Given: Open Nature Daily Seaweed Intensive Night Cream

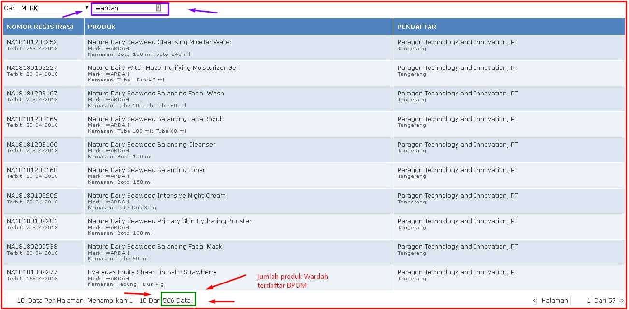Looking at the screenshot, I should pos(157,196).
